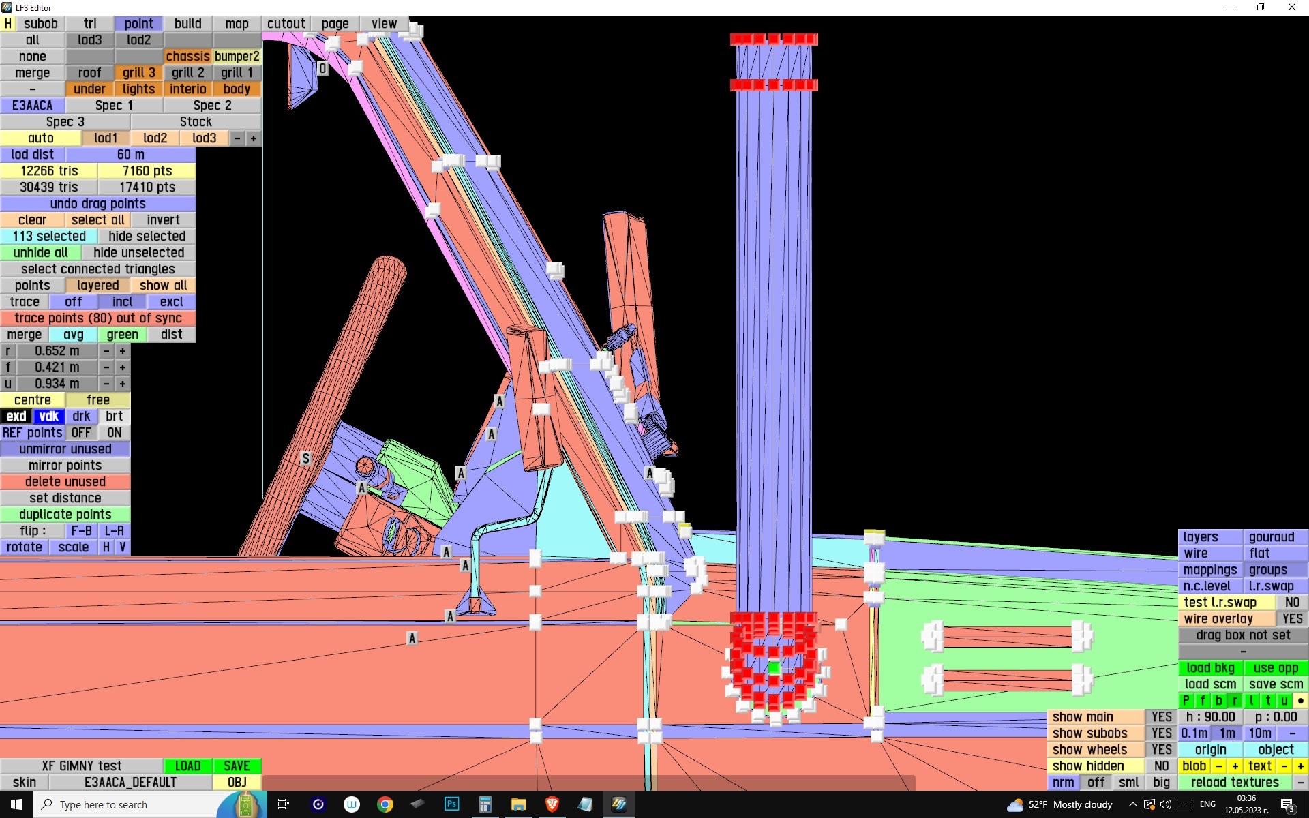The image size is (1309, 818).
Task: Switch to the build mode tab
Action: coord(187,23)
